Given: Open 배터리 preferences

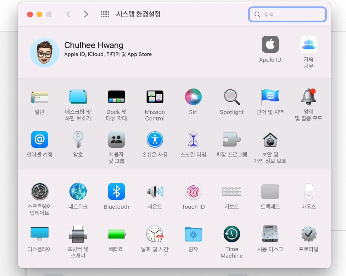Looking at the screenshot, I should click(116, 234).
